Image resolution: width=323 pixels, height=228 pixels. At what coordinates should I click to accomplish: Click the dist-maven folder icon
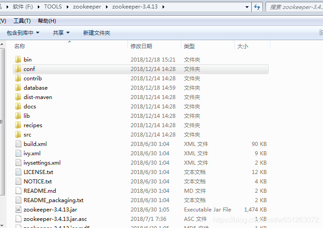[18, 97]
